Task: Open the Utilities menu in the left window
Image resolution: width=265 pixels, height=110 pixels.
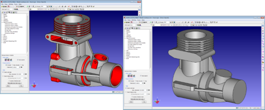Action: pos(11,4)
